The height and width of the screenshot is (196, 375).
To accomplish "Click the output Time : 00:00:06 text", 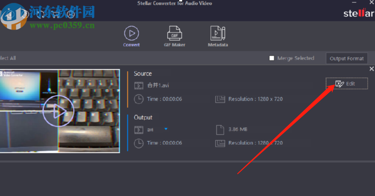I will pyautogui.click(x=164, y=143).
